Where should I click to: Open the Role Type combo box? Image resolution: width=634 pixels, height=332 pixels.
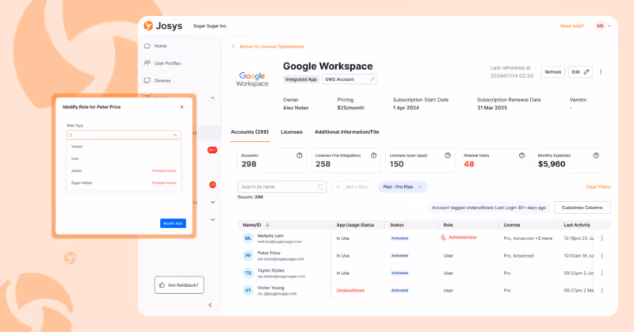tap(124, 135)
